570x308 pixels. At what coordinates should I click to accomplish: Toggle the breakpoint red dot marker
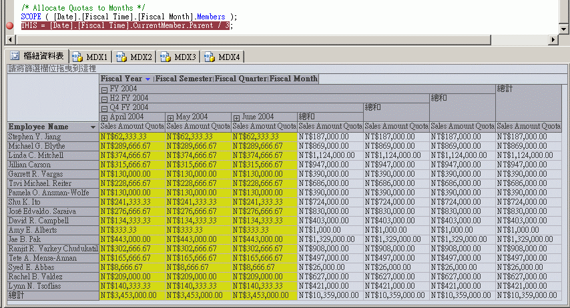[10, 26]
